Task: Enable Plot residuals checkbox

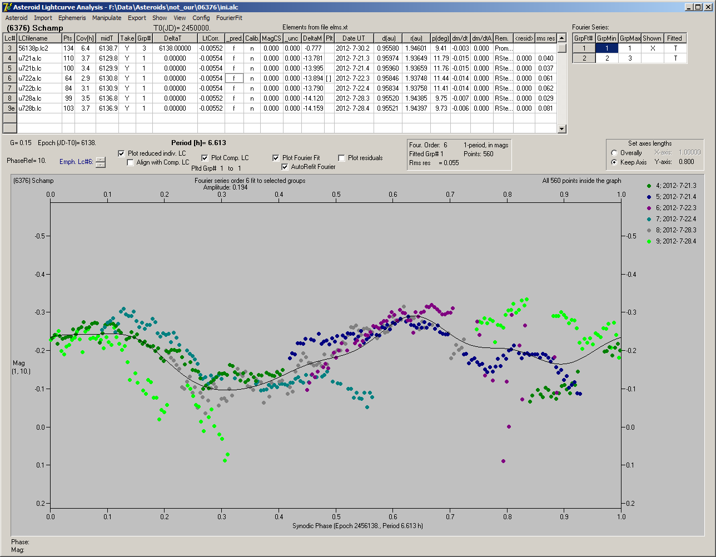Action: click(x=341, y=158)
